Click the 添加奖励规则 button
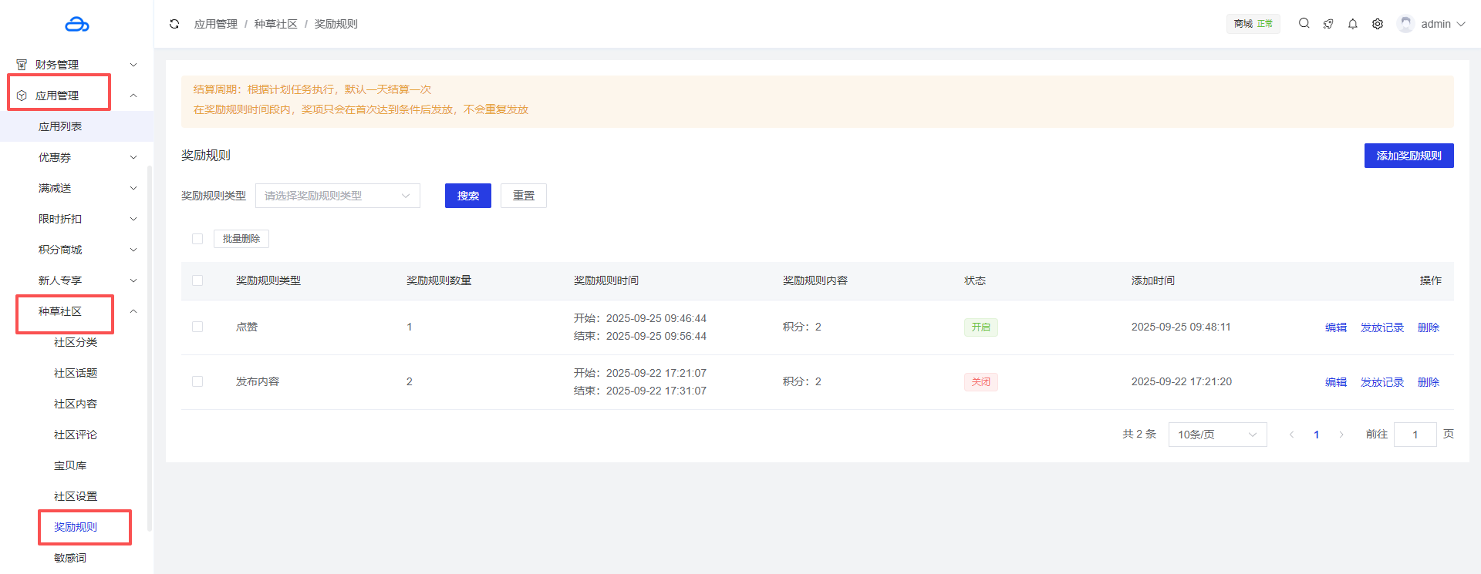 [x=1408, y=156]
